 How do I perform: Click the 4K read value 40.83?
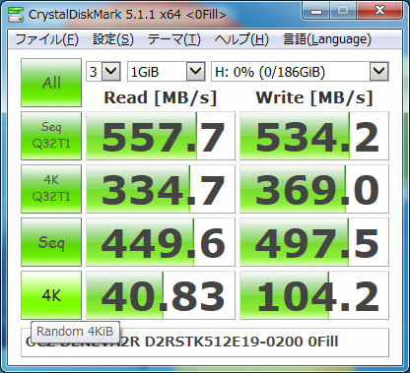(161, 295)
